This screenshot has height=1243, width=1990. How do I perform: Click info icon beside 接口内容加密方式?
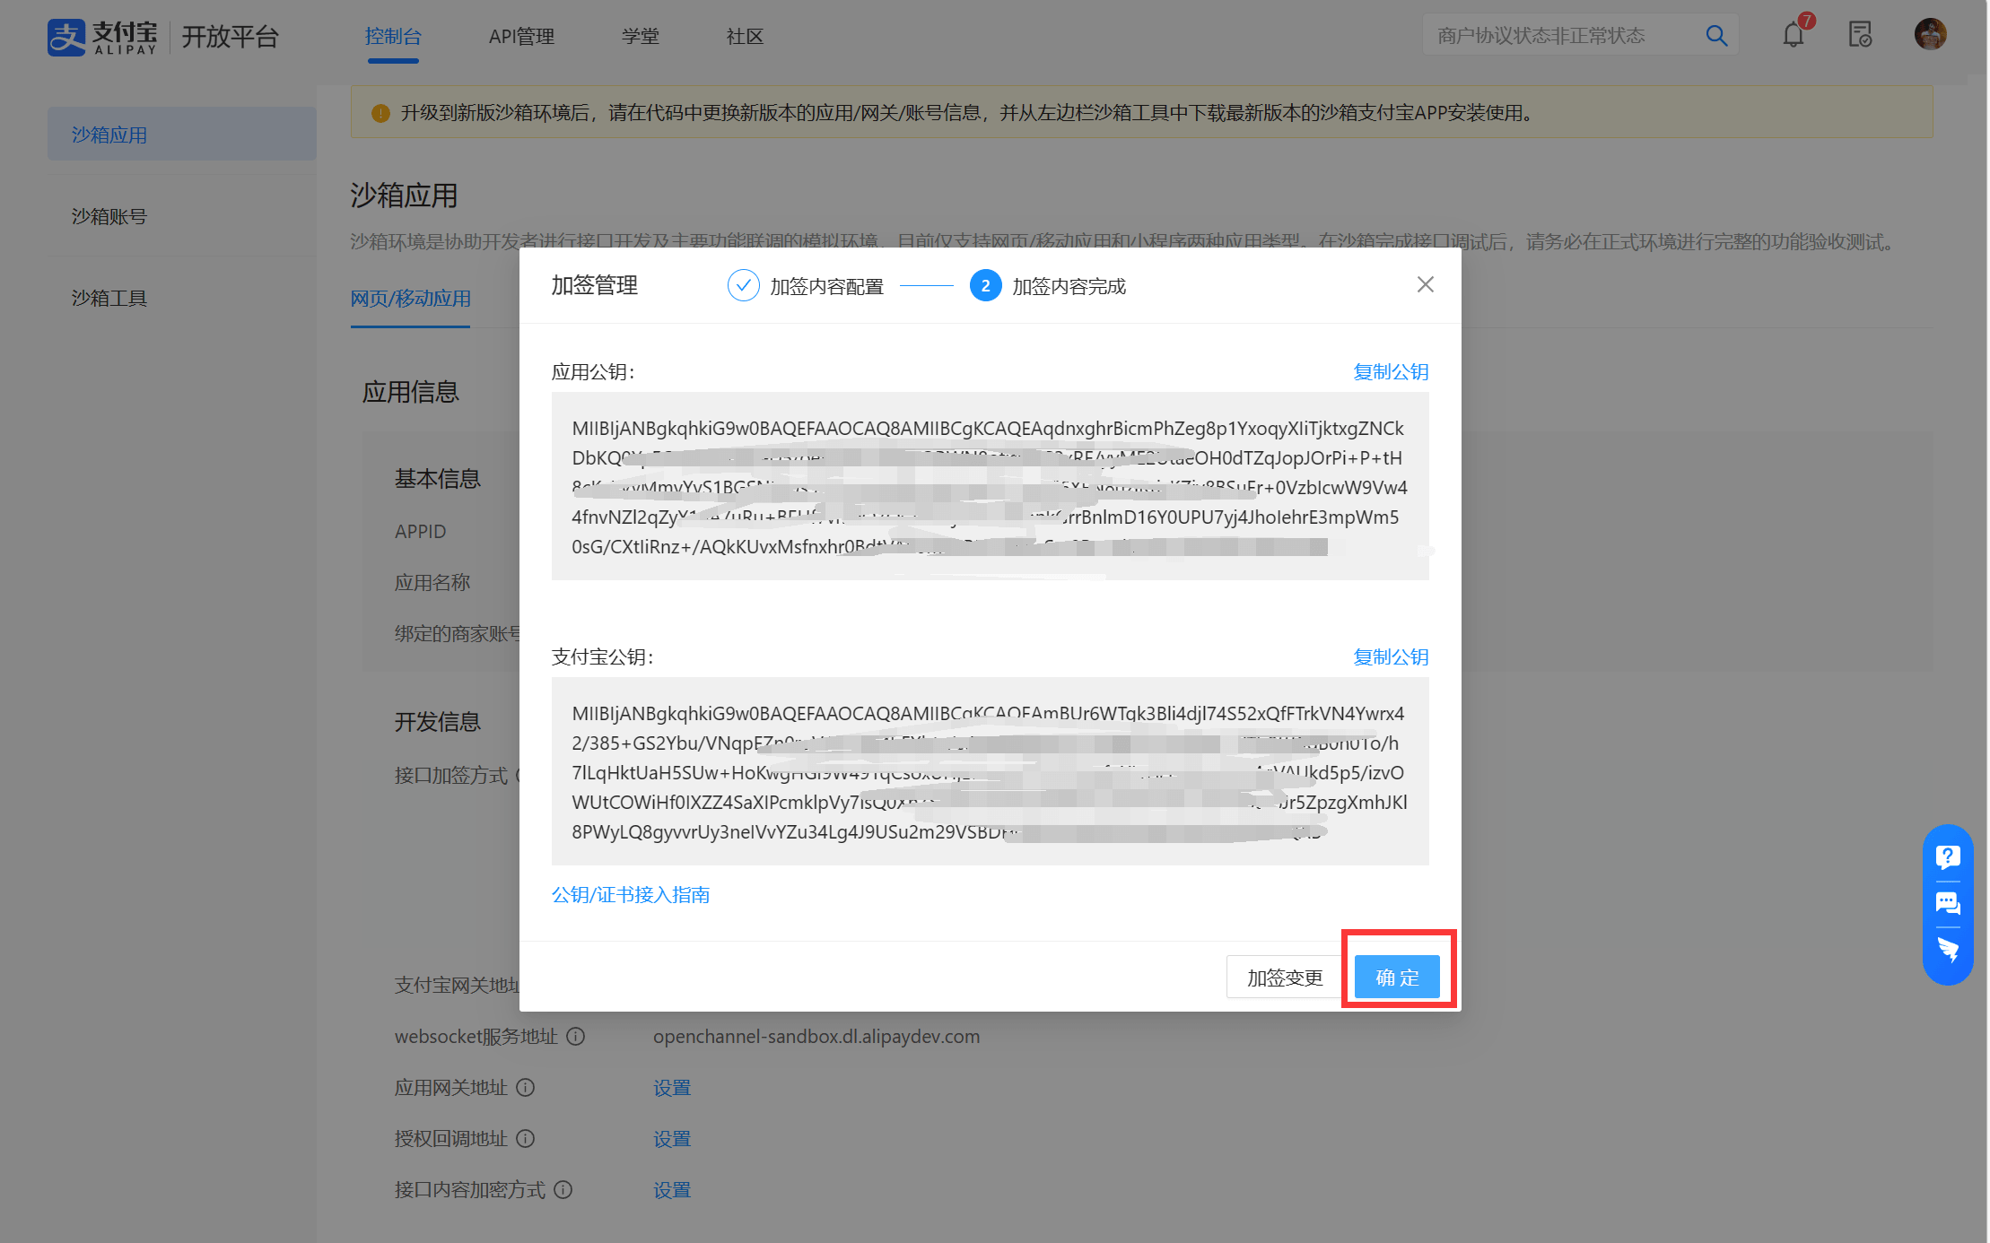tap(563, 1190)
